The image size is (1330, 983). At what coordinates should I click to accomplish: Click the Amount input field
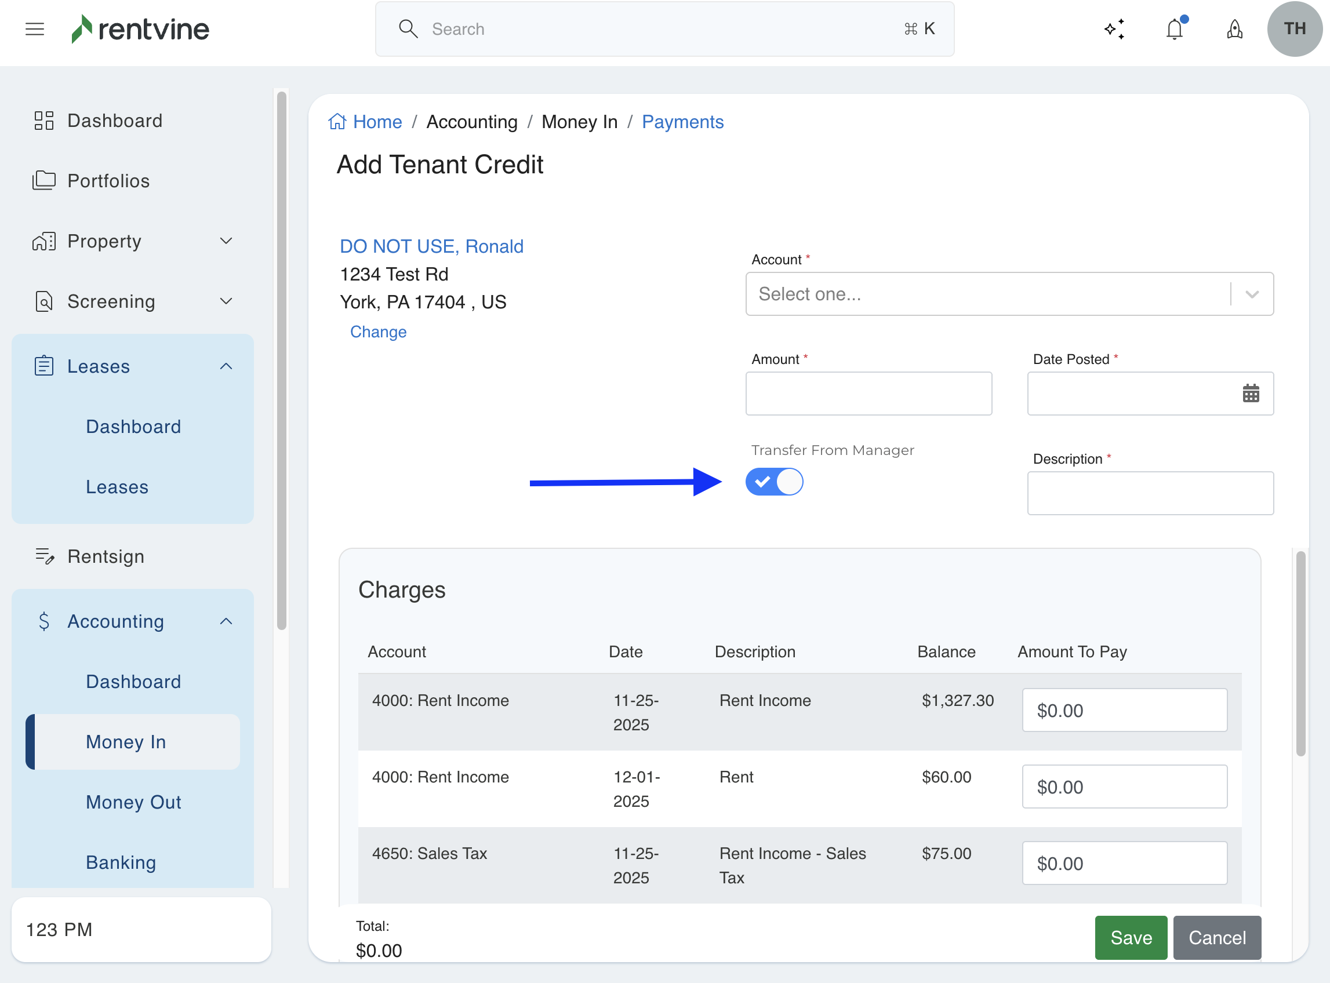[x=869, y=394]
